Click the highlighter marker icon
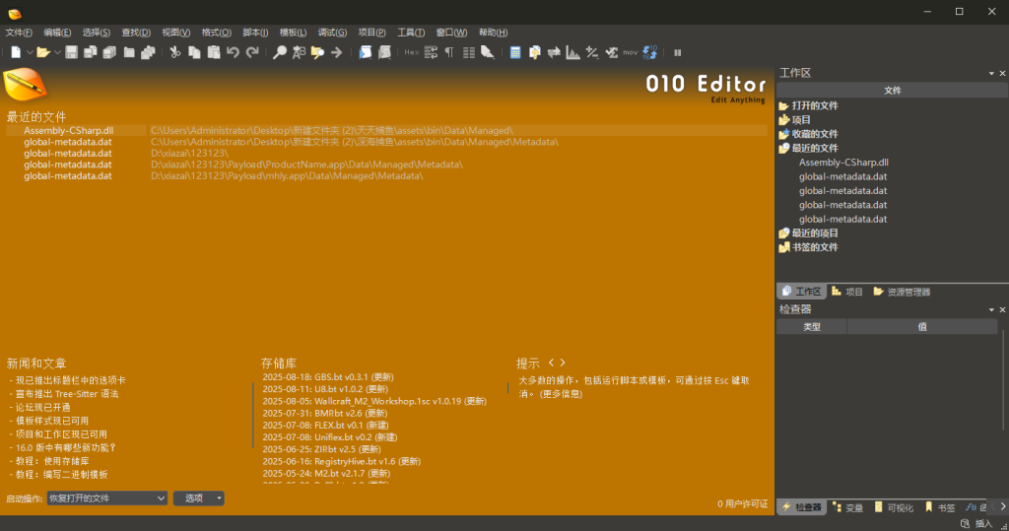Screen dimensions: 1009x531 point(488,53)
